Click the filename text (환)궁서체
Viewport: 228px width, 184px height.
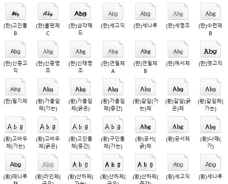click(x=178, y=139)
